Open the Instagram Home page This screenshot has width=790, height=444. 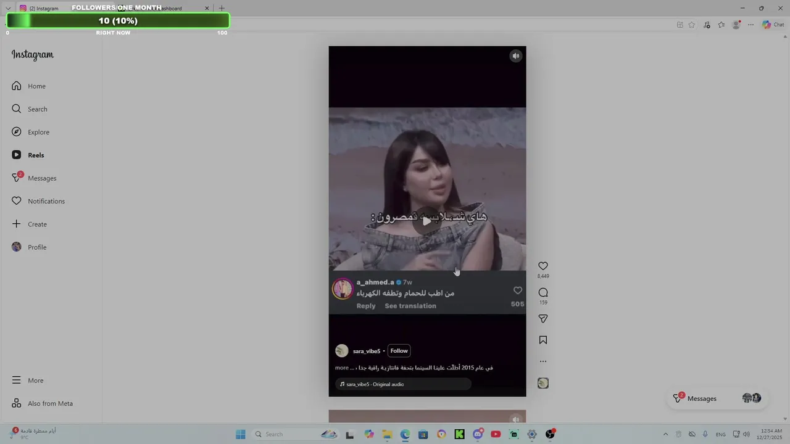28,86
